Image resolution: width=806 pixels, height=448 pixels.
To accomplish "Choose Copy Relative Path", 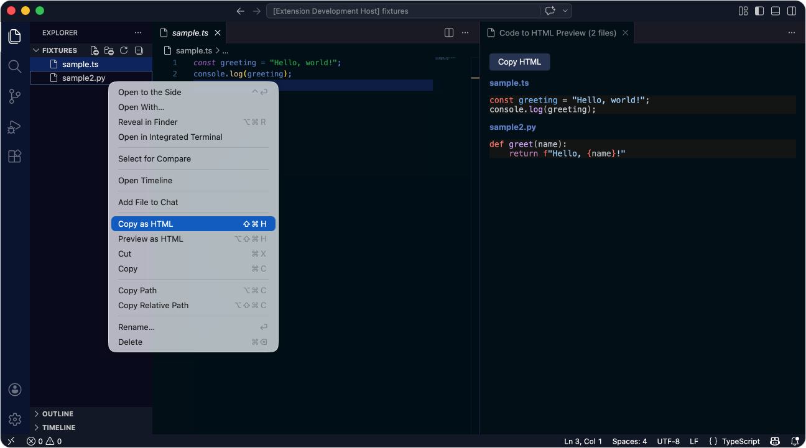I will [193, 305].
